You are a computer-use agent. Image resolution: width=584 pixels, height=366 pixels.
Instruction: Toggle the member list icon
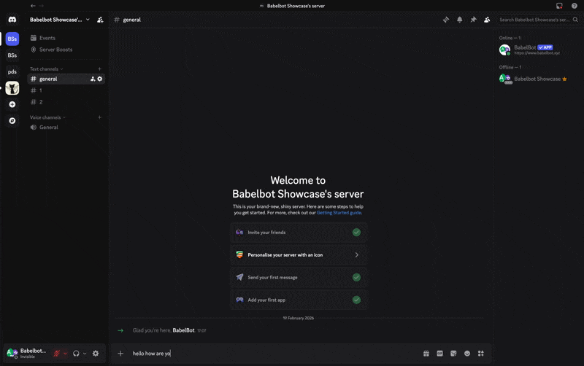coord(487,20)
